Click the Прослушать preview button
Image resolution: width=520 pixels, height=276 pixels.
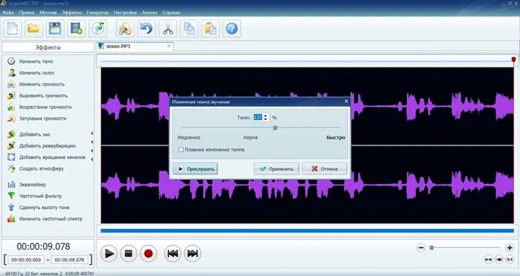pyautogui.click(x=195, y=169)
